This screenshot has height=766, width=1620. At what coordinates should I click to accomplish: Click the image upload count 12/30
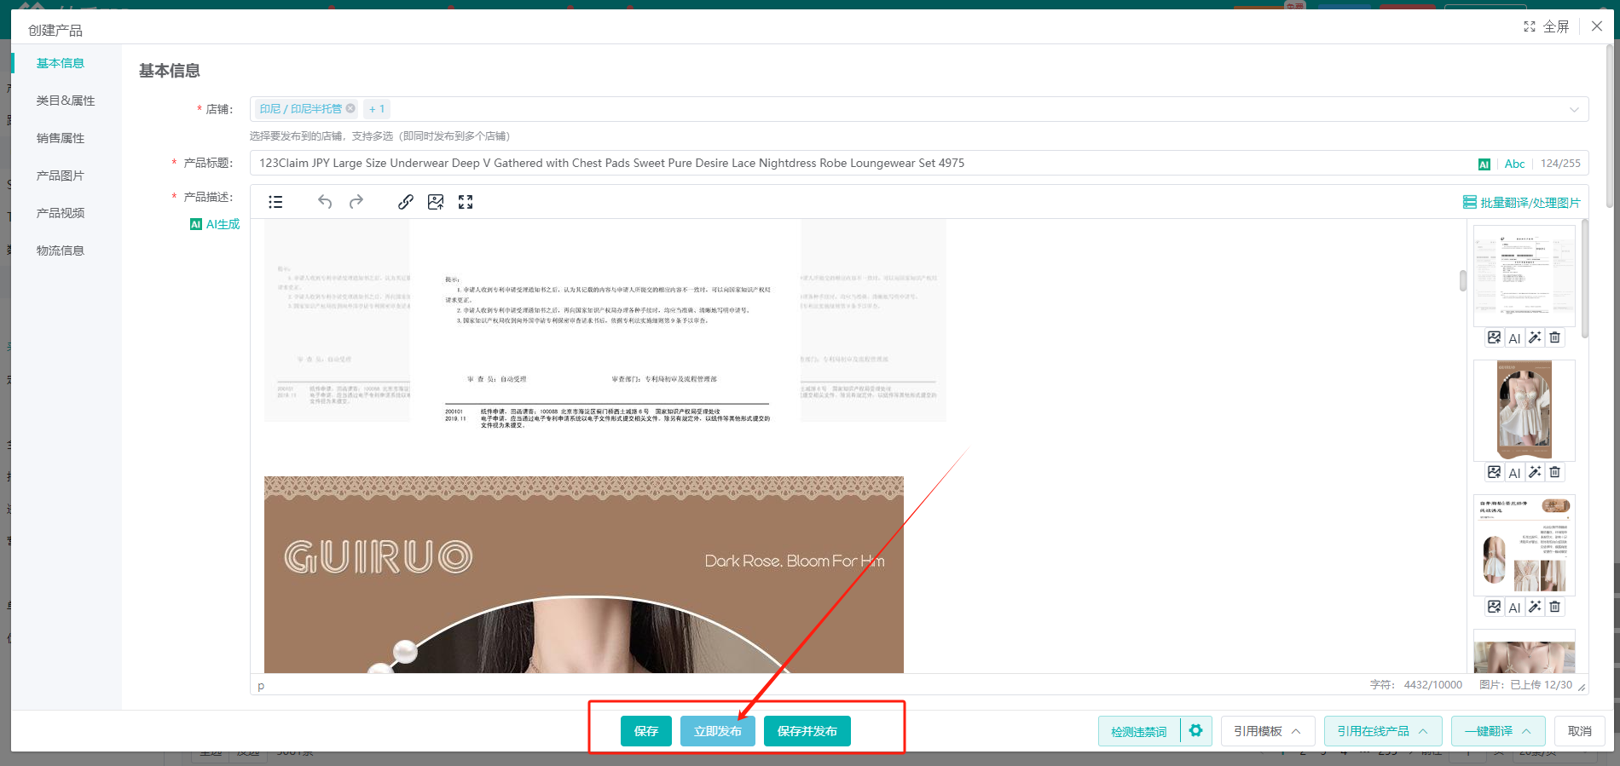click(1558, 685)
